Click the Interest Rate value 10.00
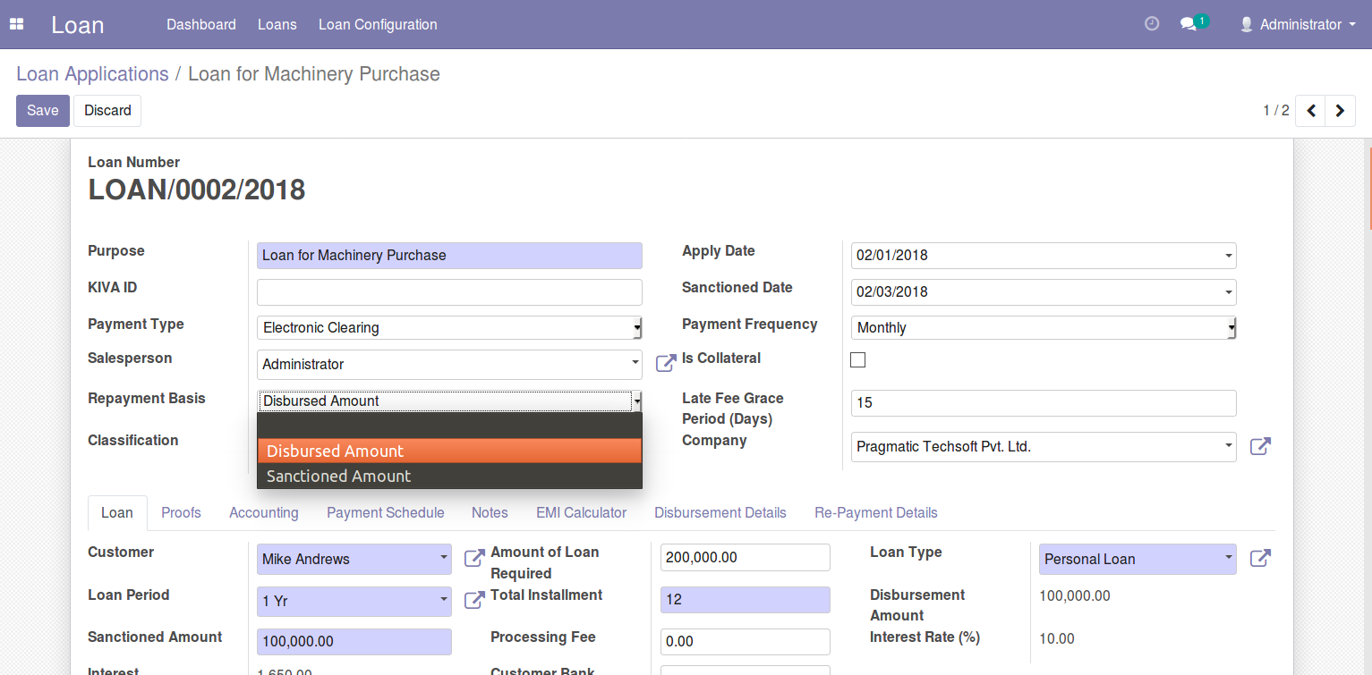This screenshot has width=1372, height=675. (1057, 638)
